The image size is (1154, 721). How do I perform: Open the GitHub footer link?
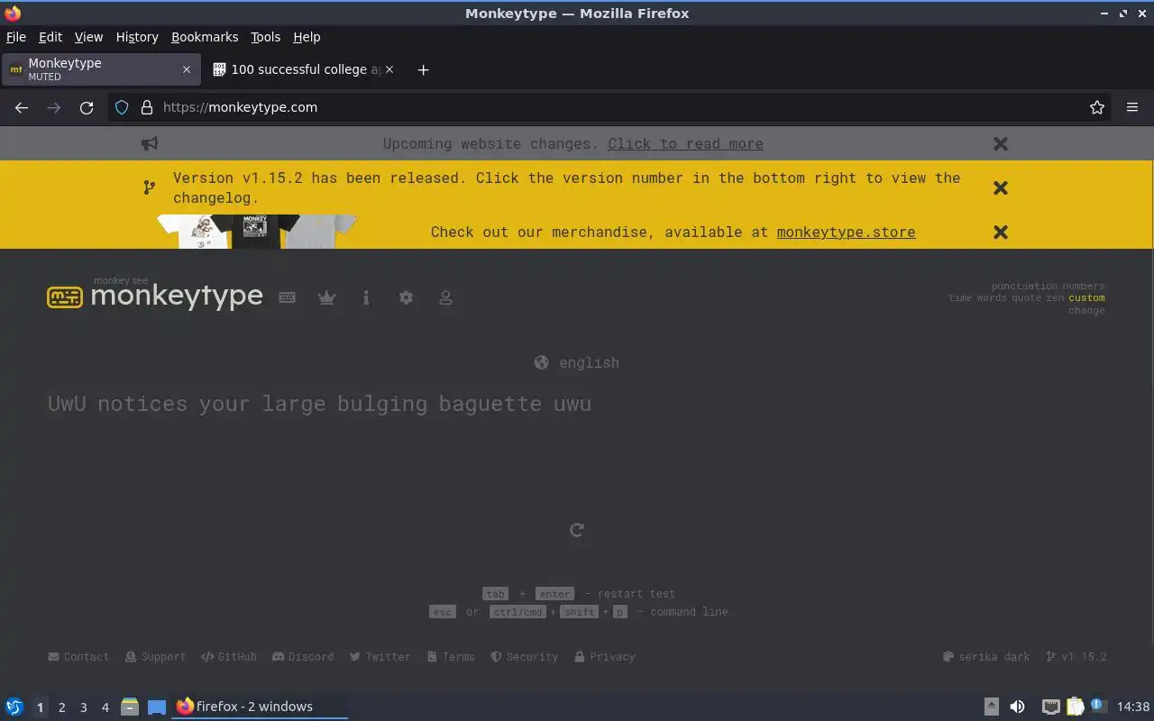pos(229,657)
